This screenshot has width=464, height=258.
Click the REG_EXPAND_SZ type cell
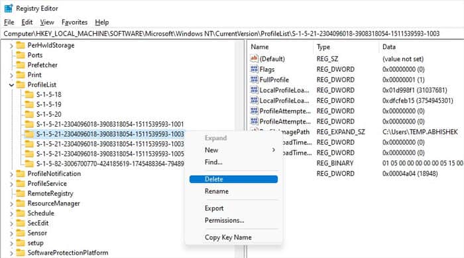coord(341,132)
